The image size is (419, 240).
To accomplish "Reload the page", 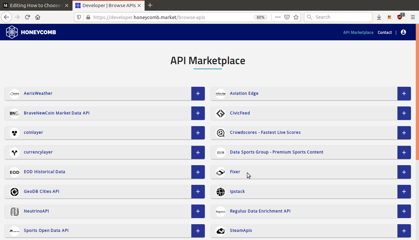I will coord(27,17).
